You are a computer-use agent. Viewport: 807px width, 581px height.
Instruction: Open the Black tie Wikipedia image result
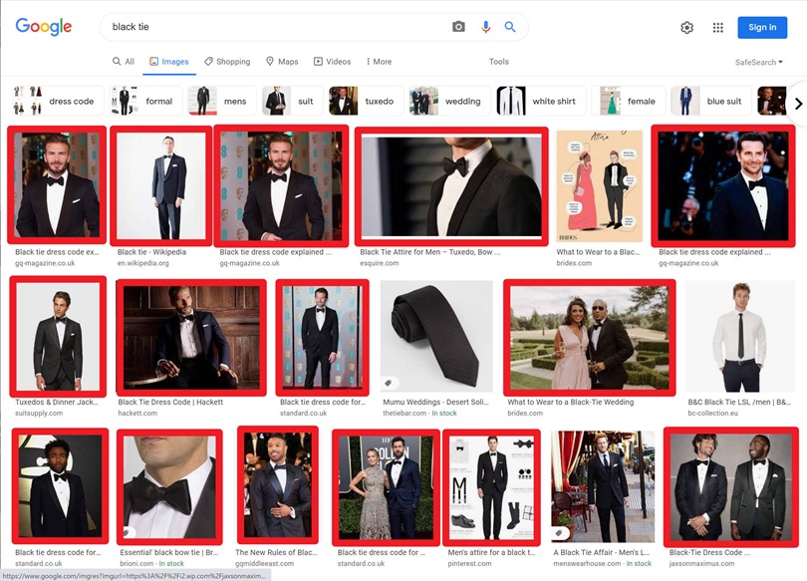[x=161, y=185]
